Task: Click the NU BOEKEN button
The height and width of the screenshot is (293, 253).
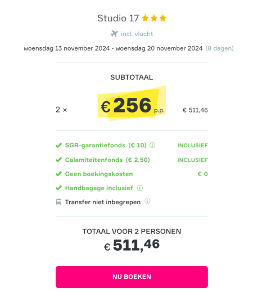Action: click(132, 277)
